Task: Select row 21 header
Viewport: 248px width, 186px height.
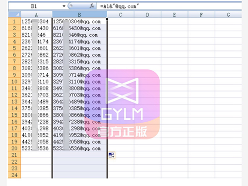Action: (x=14, y=155)
